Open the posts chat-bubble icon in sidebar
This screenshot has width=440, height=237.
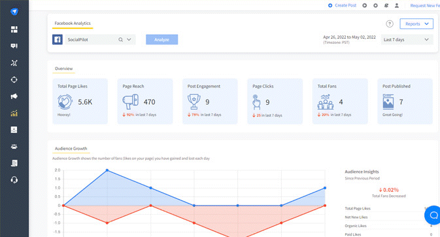coord(14,46)
